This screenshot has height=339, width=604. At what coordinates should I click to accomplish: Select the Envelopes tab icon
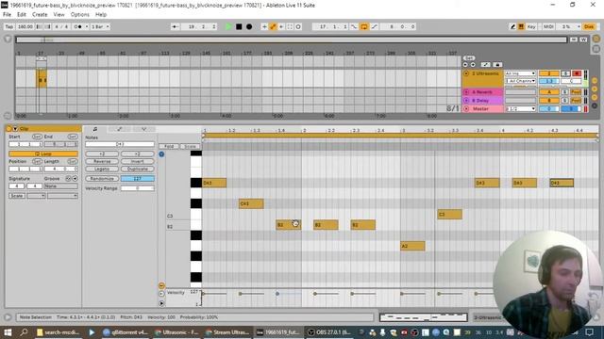[120, 129]
